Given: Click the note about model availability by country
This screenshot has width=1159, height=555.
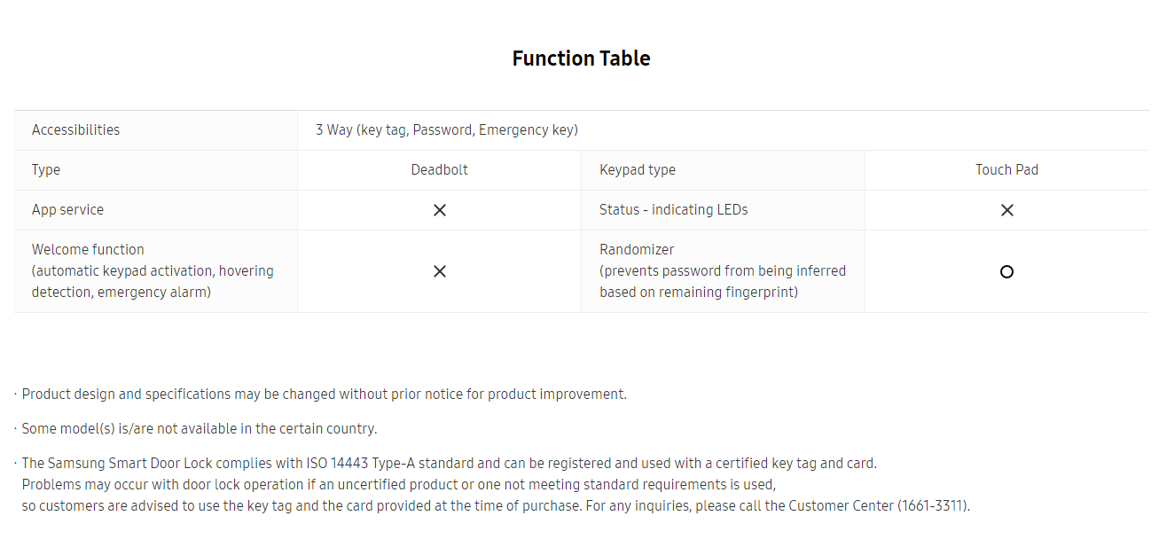Looking at the screenshot, I should pos(200,429).
